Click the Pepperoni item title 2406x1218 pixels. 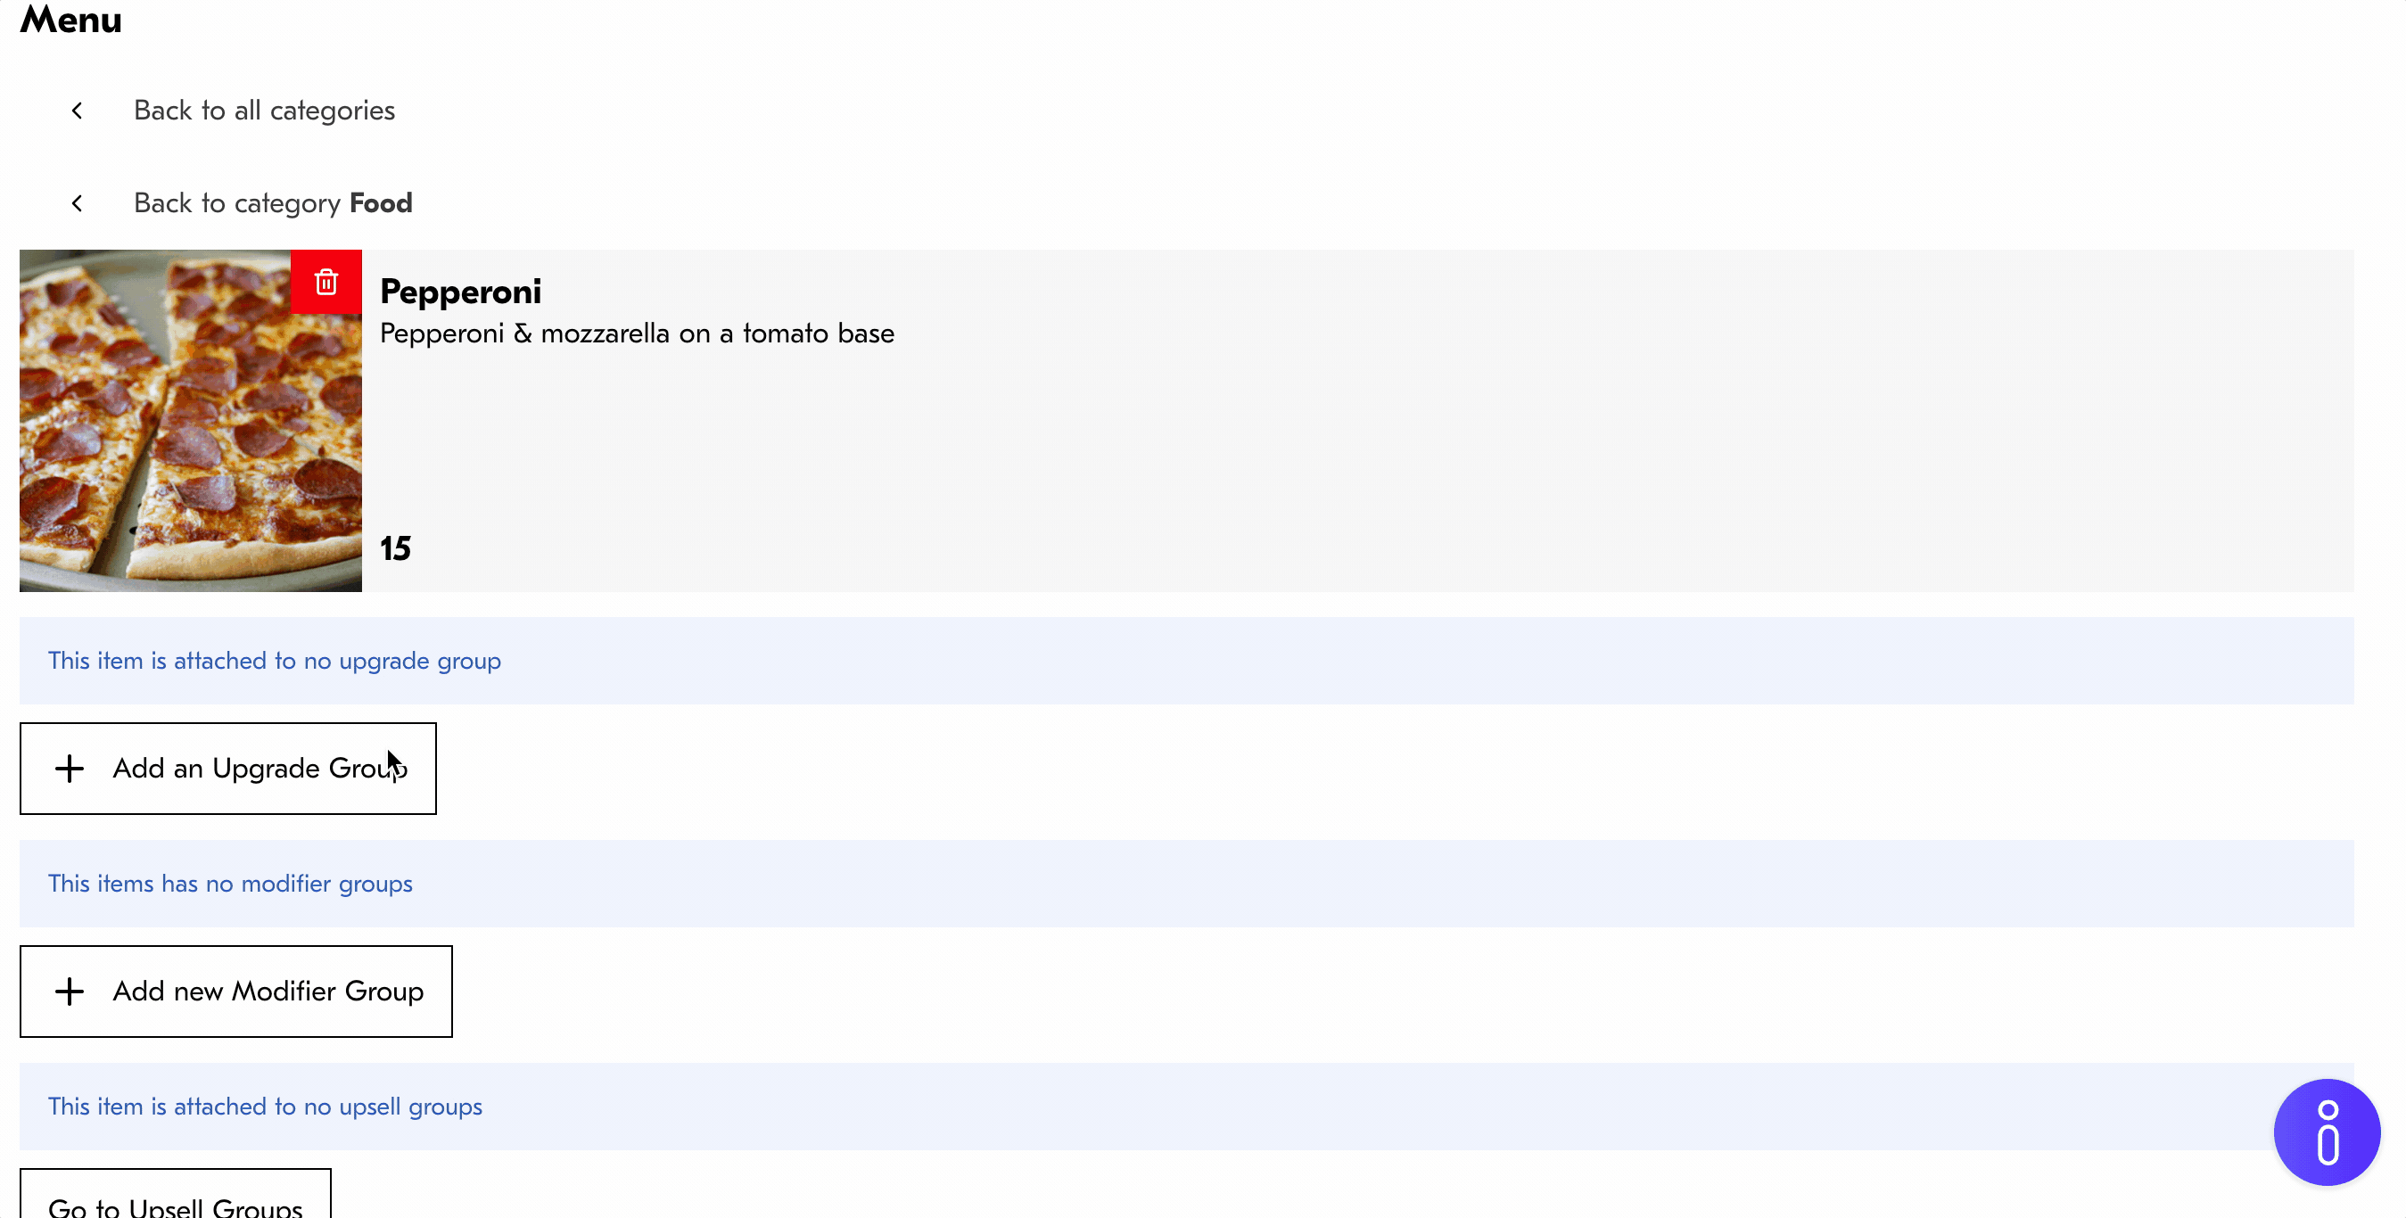pyautogui.click(x=460, y=292)
